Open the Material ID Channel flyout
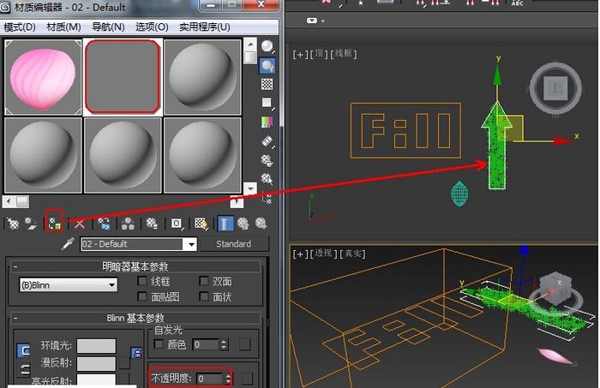This screenshot has width=600, height=388. coord(177,224)
